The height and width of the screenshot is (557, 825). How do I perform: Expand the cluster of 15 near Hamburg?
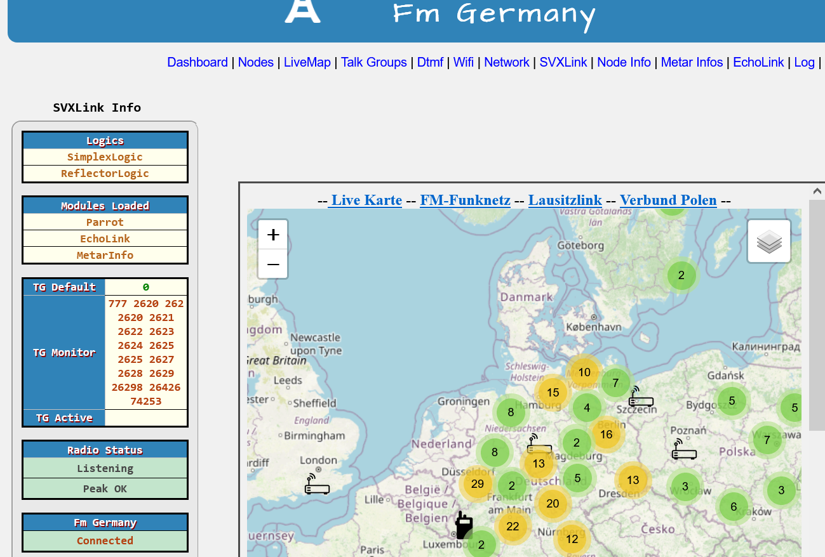click(553, 393)
